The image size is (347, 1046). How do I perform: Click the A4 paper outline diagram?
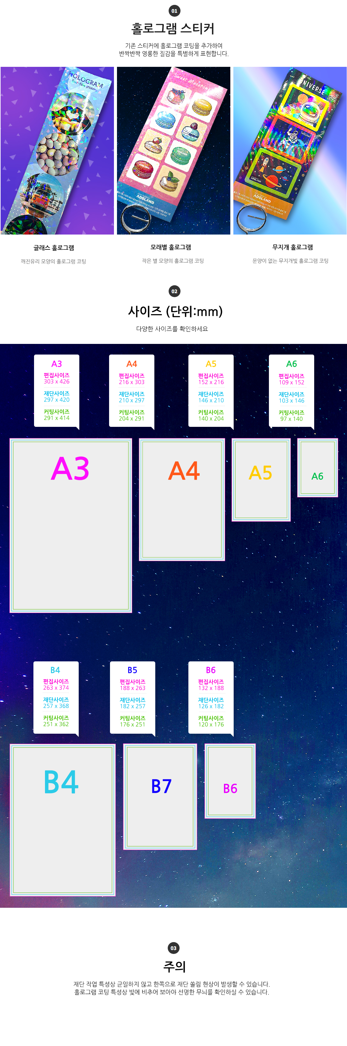(182, 499)
